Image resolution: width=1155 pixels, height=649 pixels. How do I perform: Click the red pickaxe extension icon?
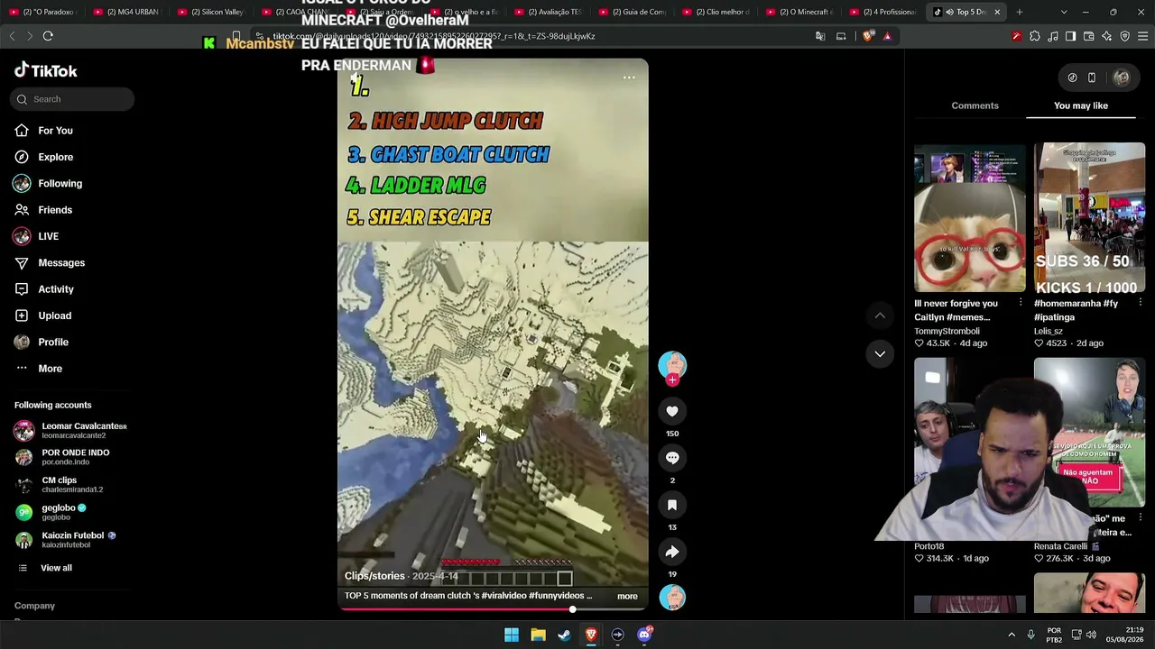[x=1017, y=36]
